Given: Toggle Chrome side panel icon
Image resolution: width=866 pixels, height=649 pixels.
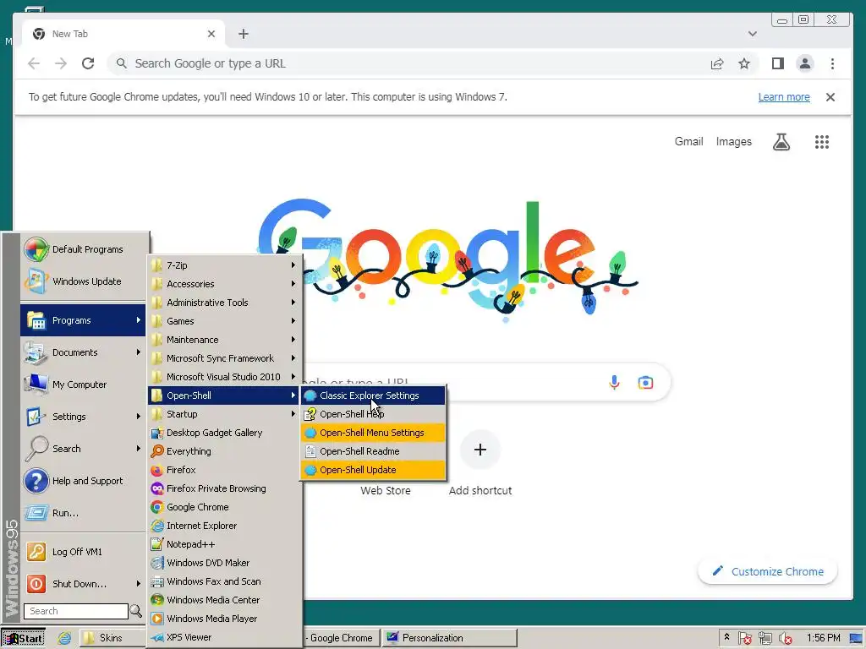Looking at the screenshot, I should (778, 63).
